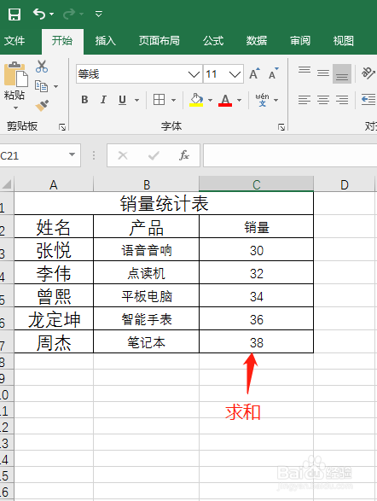Click the Redo arrow icon
The width and height of the screenshot is (377, 501).
click(69, 14)
